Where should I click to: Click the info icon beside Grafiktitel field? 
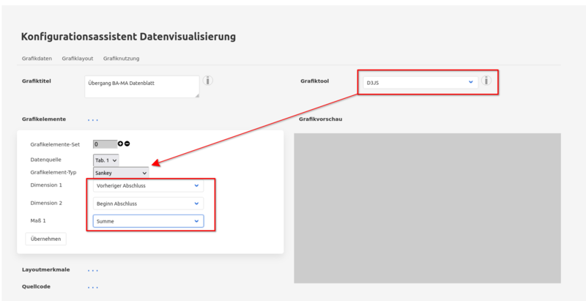coord(208,81)
